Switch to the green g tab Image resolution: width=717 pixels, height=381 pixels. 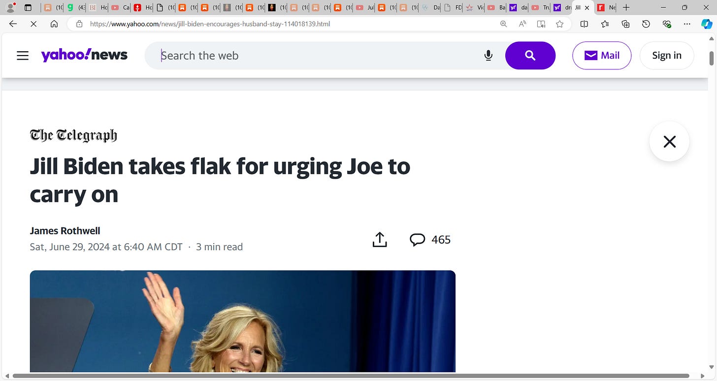(x=76, y=7)
